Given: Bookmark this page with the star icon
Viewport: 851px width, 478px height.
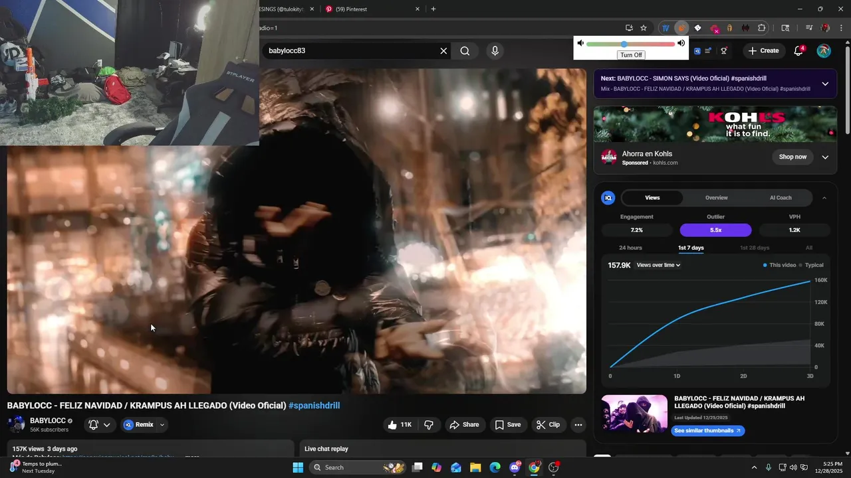Looking at the screenshot, I should pyautogui.click(x=644, y=28).
